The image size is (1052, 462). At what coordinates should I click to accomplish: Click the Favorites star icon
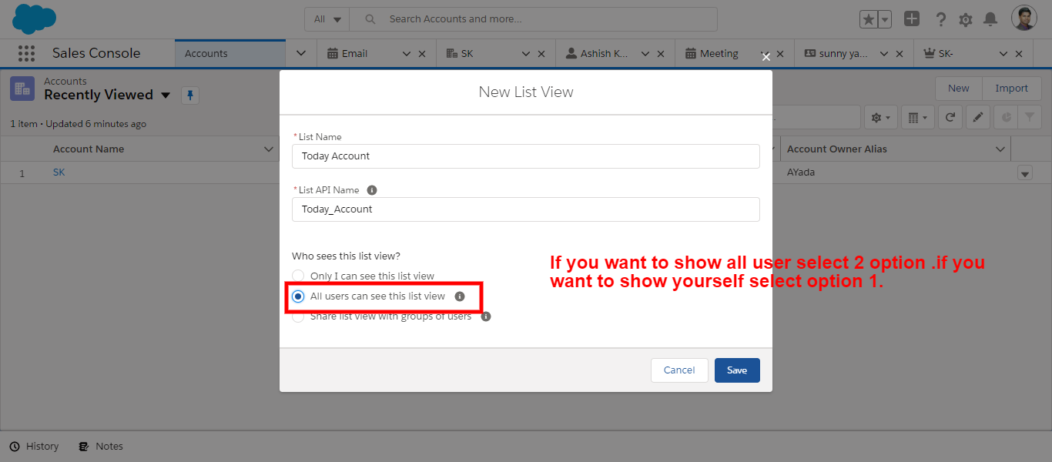pos(869,19)
